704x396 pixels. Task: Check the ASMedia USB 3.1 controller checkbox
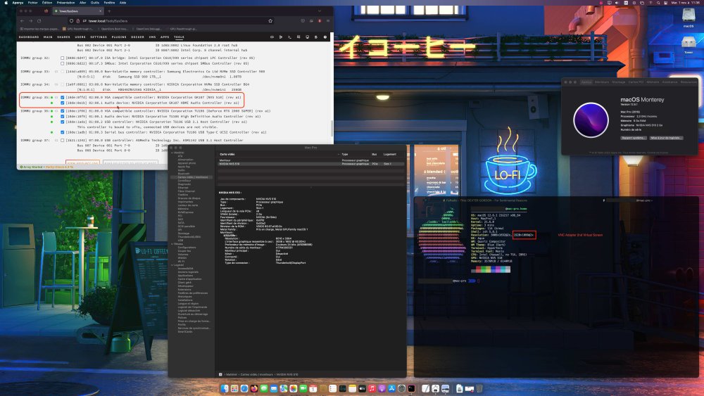(63, 141)
